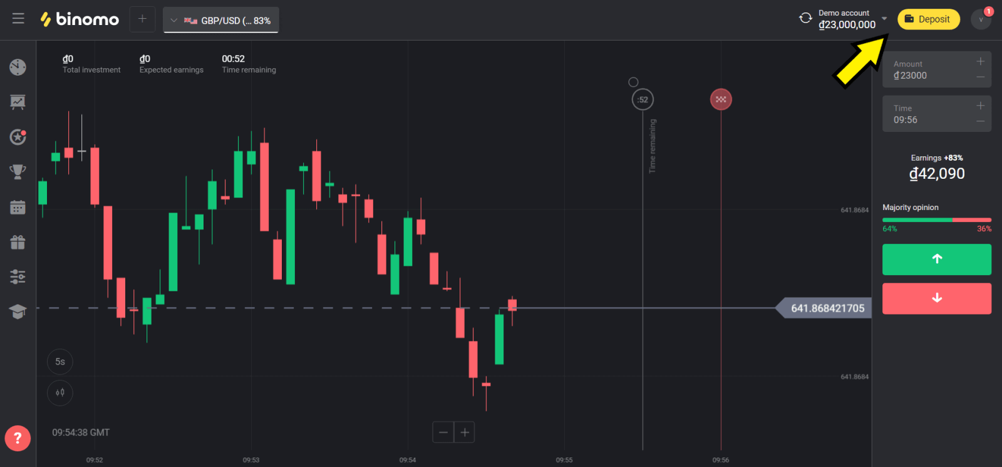Viewport: 1002px width, 467px height.
Task: Open the chart presentation sidebar icon
Action: (18, 102)
